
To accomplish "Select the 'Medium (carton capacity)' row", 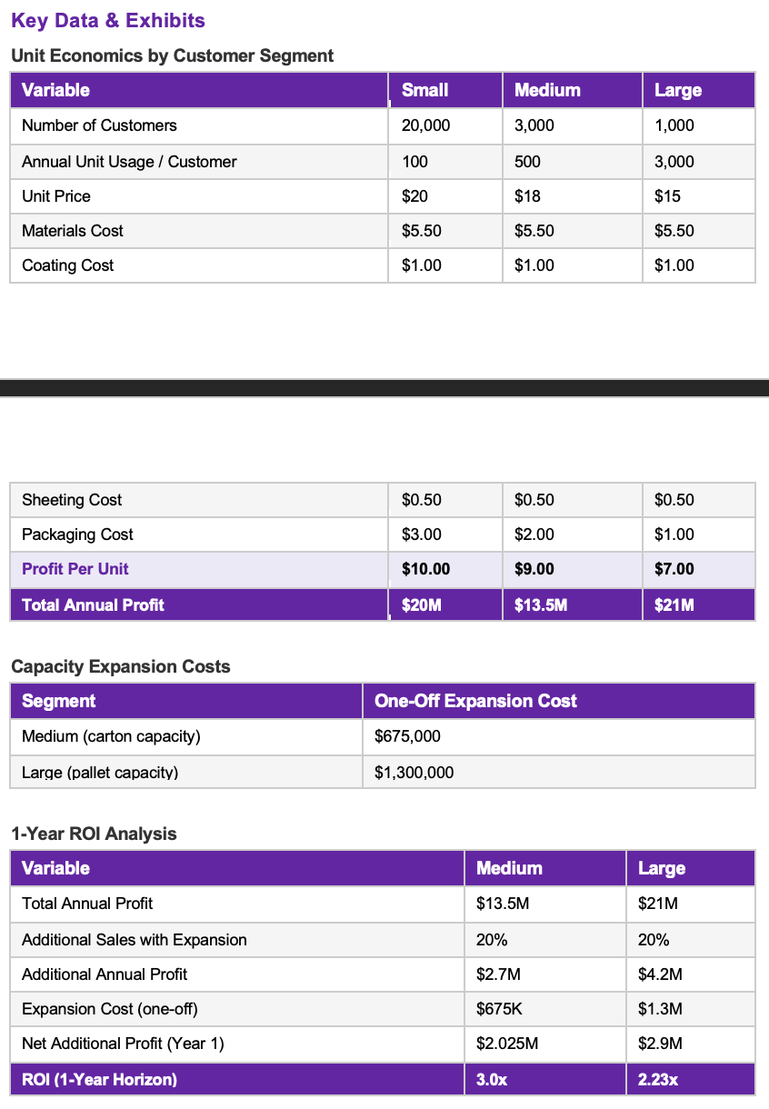I will click(383, 736).
